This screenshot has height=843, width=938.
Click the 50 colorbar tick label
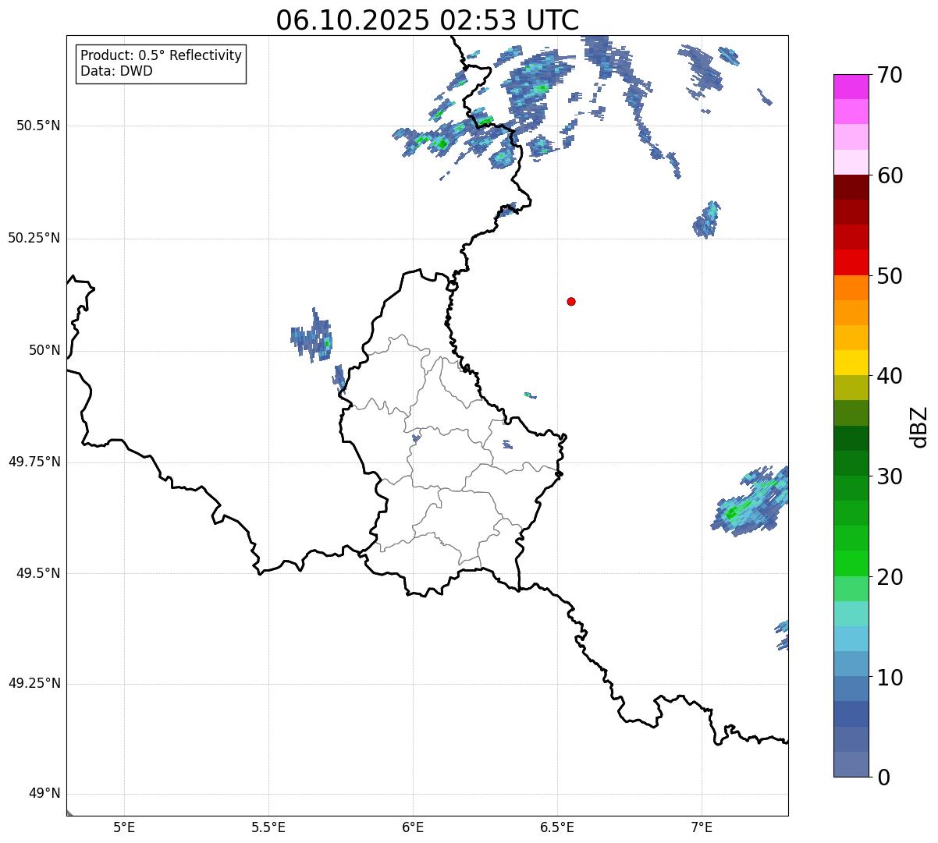[890, 276]
